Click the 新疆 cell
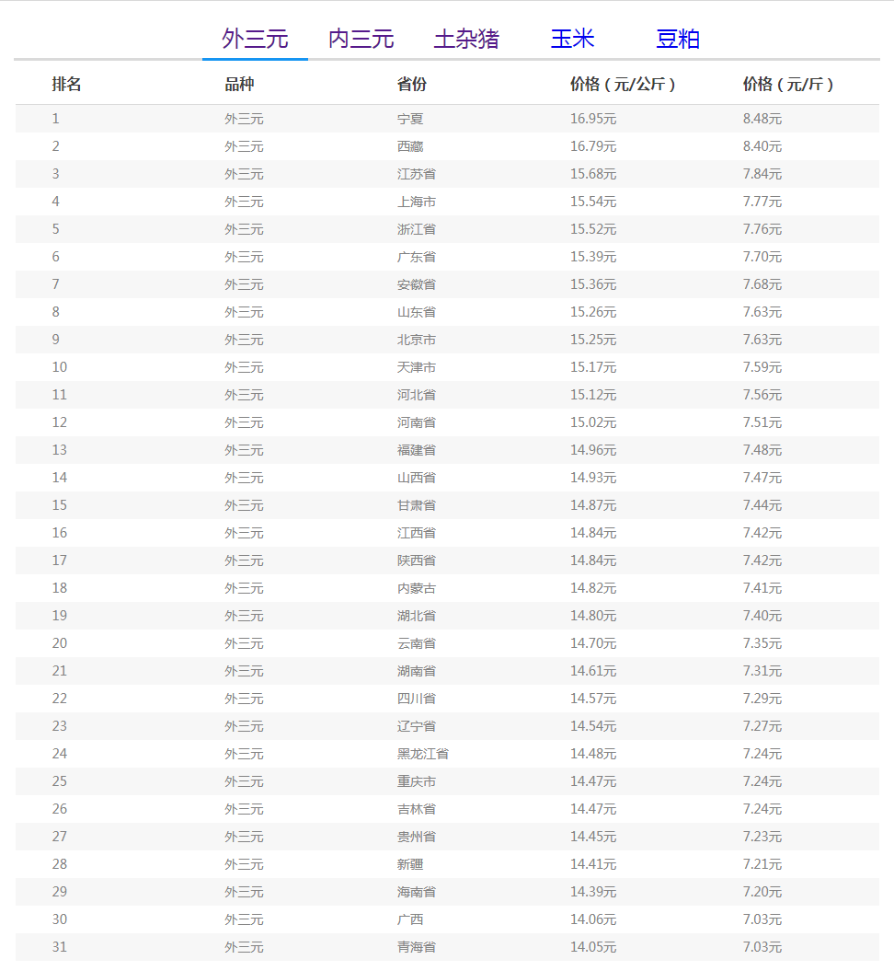This screenshot has width=894, height=971. pos(410,864)
